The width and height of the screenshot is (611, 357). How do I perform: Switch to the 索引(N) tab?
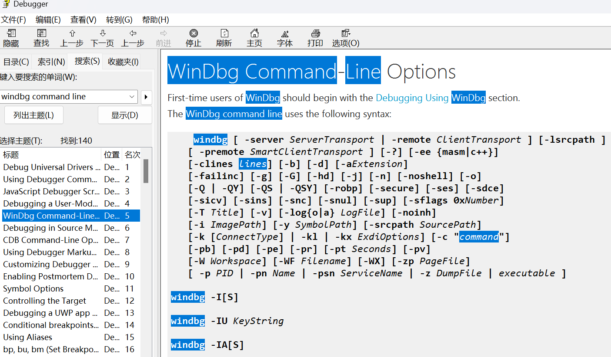click(x=51, y=62)
